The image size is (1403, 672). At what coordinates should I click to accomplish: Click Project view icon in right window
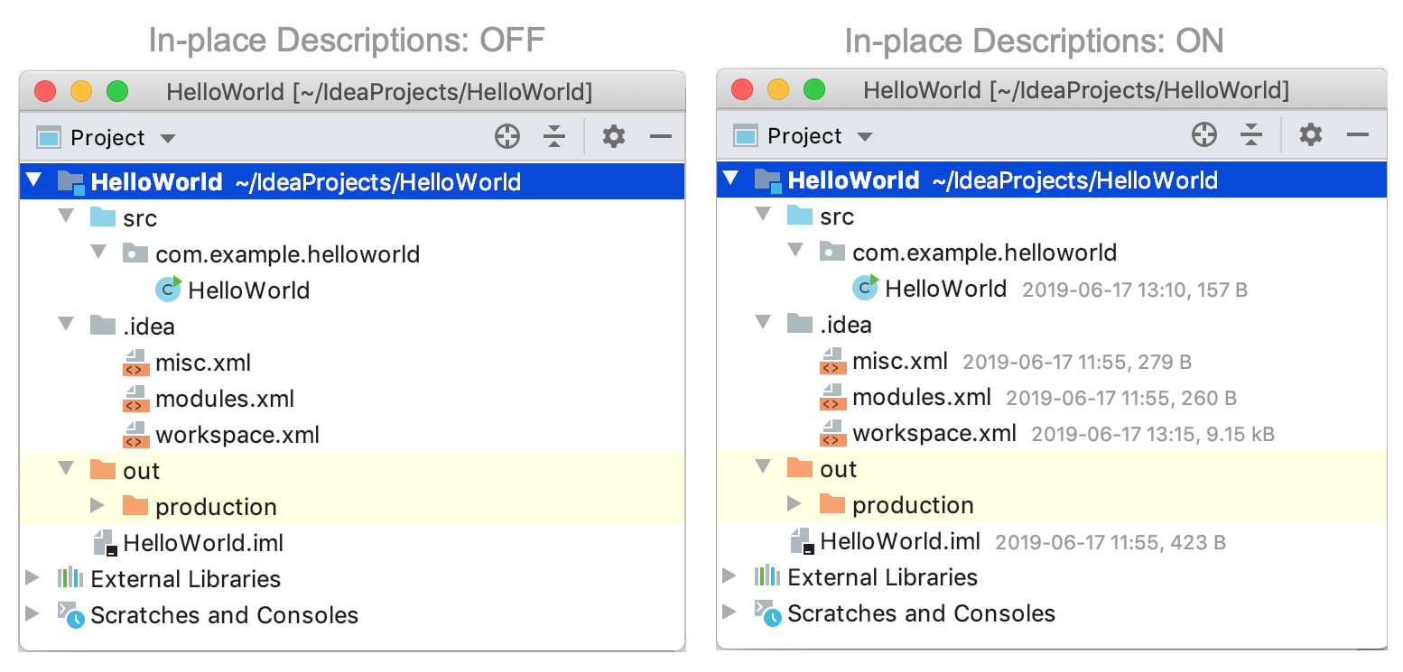click(746, 136)
